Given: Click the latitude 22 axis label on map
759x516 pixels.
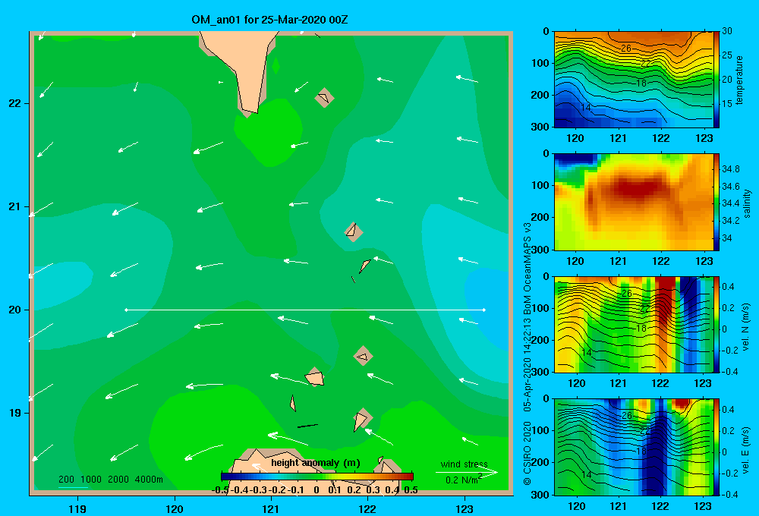Looking at the screenshot, I should click(x=14, y=104).
